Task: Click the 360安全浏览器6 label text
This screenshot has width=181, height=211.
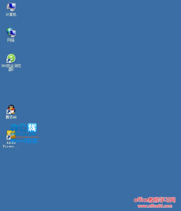Action: pos(11,68)
